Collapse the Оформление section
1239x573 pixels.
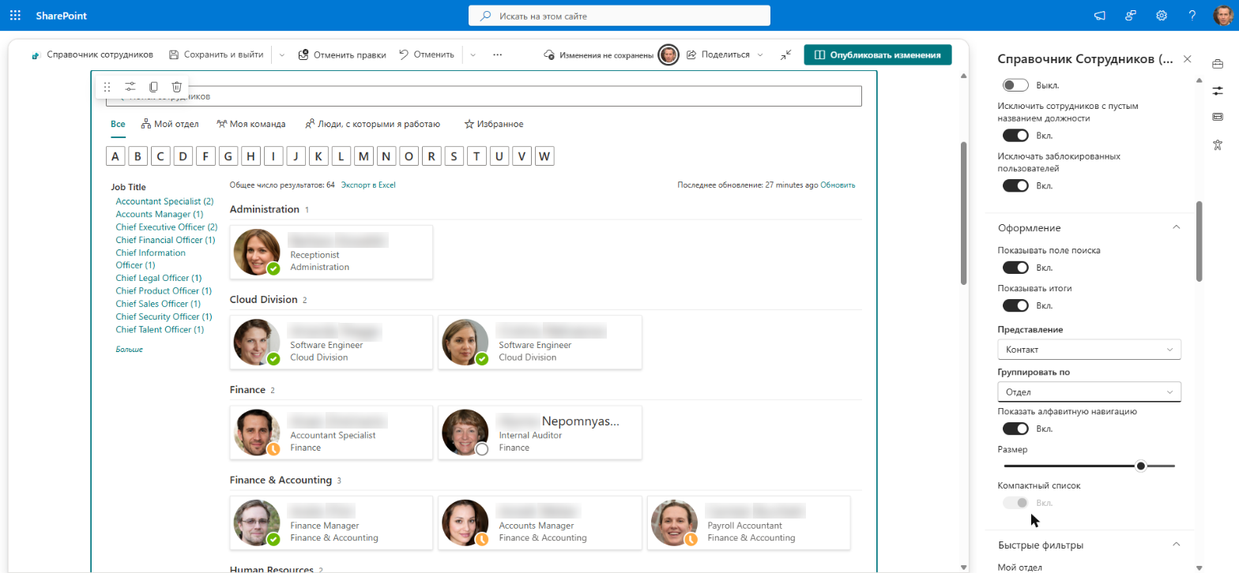pos(1176,227)
